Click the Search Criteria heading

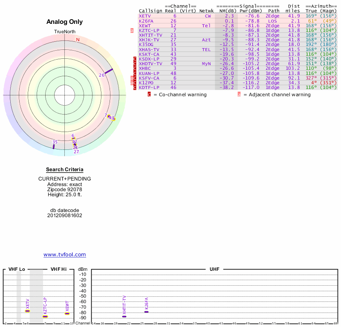point(64,169)
